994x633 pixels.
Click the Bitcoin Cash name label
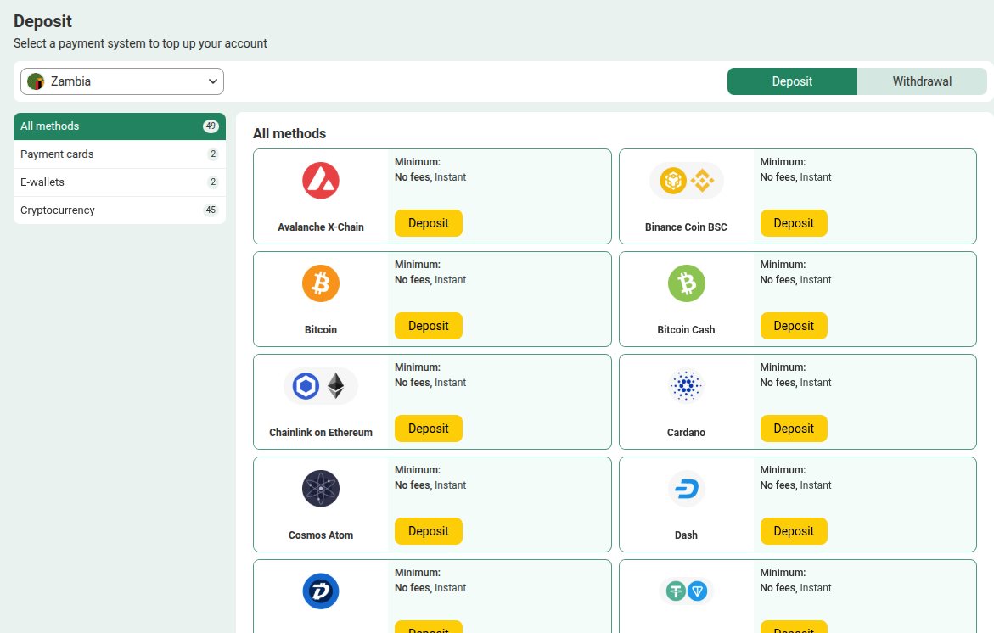tap(686, 329)
